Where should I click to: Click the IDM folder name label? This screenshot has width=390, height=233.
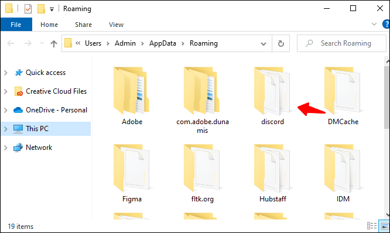click(x=343, y=199)
